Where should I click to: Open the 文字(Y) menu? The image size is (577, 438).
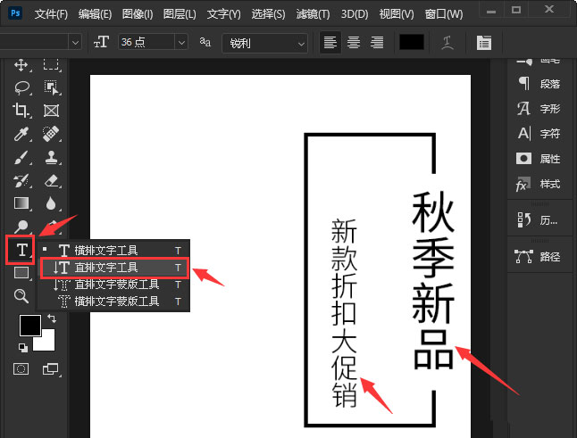(223, 14)
